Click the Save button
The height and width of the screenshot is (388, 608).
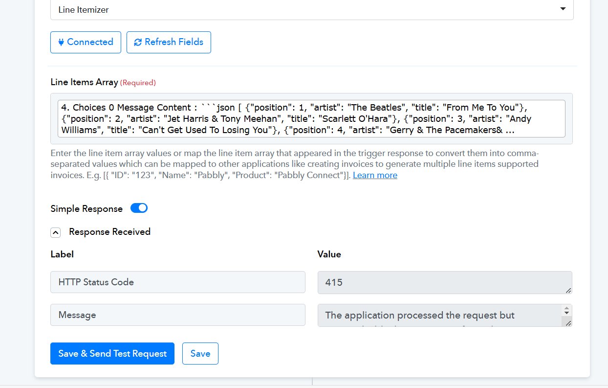click(x=200, y=354)
